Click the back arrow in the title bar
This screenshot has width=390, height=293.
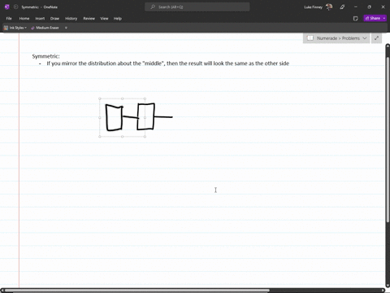click(x=15, y=7)
